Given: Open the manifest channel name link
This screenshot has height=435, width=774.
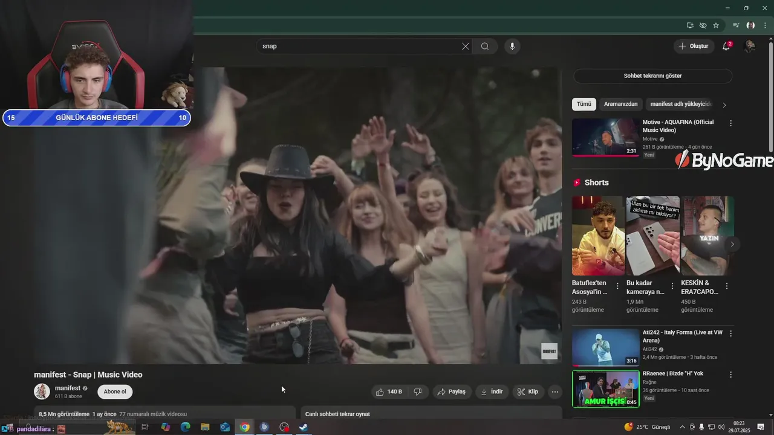Looking at the screenshot, I should tap(68, 388).
